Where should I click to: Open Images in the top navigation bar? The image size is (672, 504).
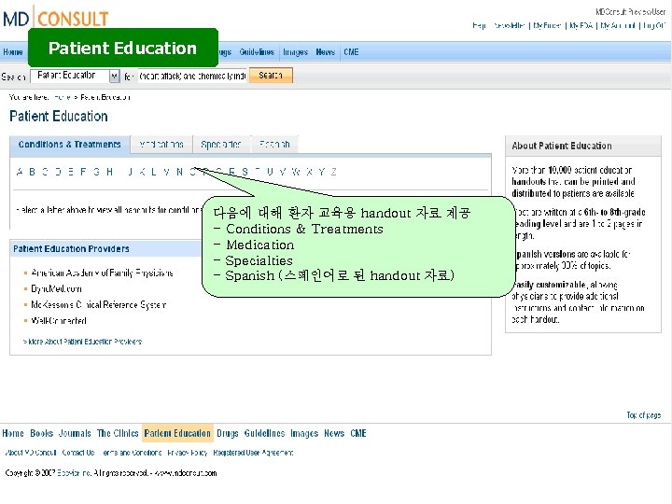coord(295,52)
